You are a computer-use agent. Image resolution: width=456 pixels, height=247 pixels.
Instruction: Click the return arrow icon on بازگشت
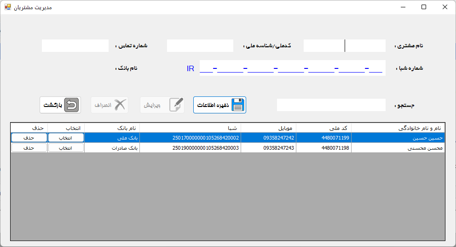[71, 105]
